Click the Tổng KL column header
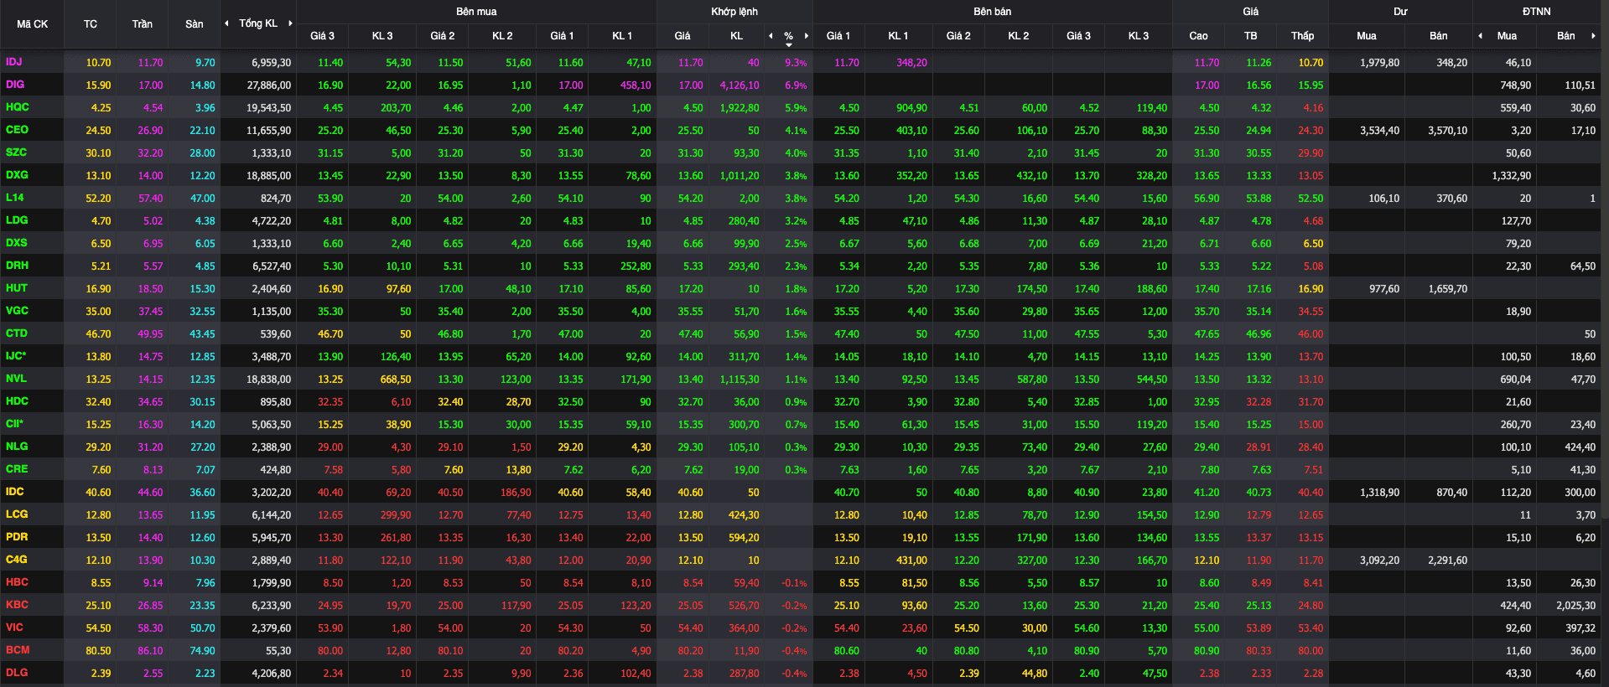 tap(258, 23)
